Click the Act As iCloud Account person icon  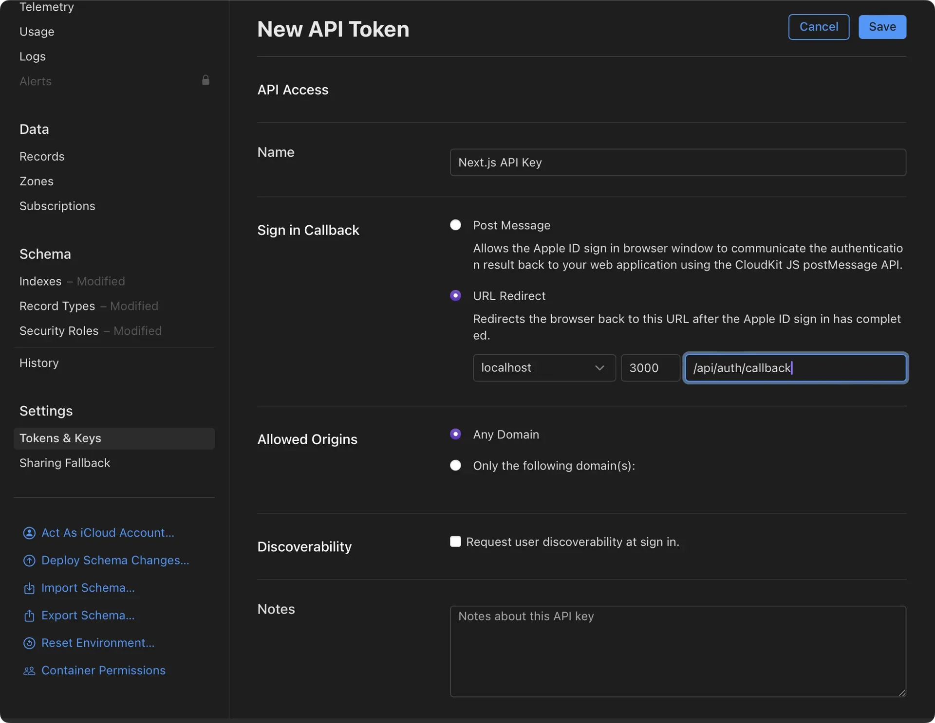29,533
